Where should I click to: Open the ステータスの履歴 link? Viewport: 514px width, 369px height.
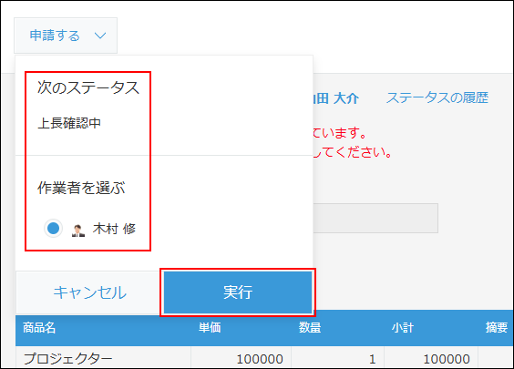[x=437, y=97]
